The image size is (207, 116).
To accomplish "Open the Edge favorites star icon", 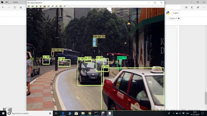I will pos(186,7).
